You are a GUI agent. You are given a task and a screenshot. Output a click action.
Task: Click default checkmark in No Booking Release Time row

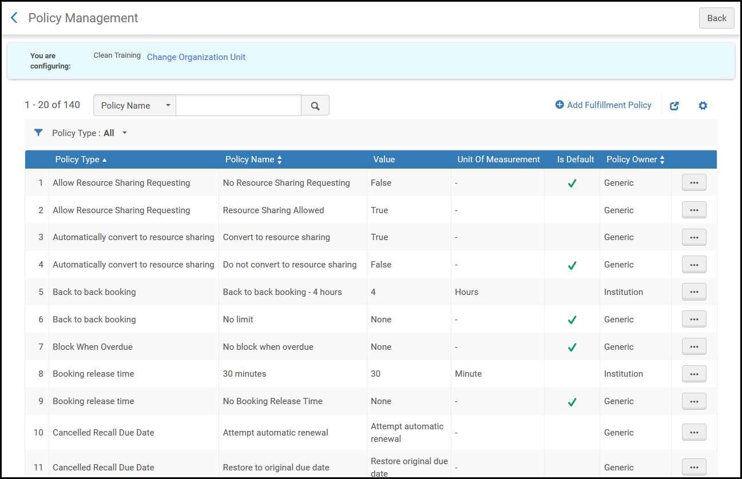[x=572, y=402]
